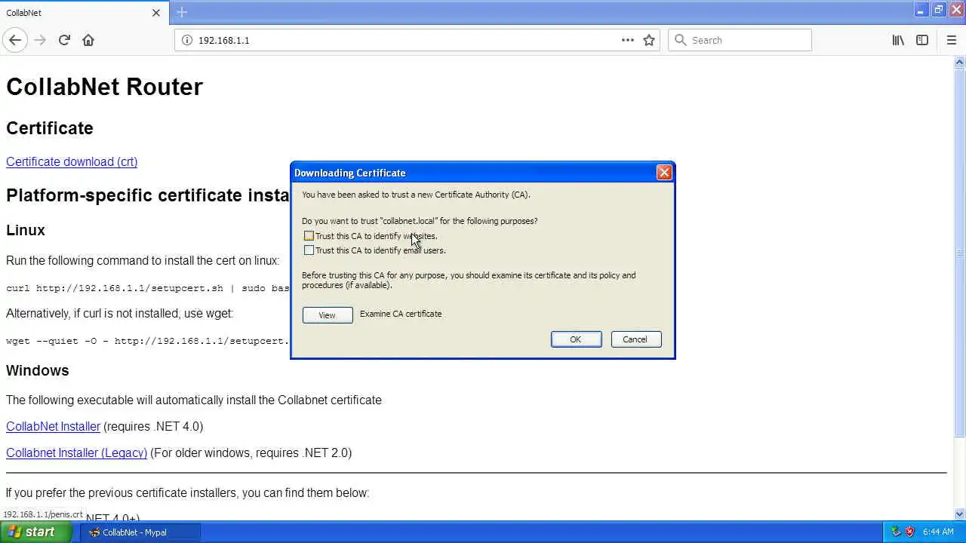
Task: Select the CollabNet browser tab
Action: [x=83, y=13]
